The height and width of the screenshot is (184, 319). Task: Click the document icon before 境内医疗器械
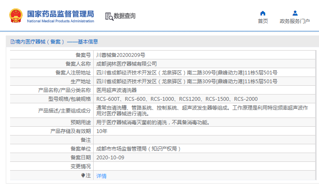point(13,42)
